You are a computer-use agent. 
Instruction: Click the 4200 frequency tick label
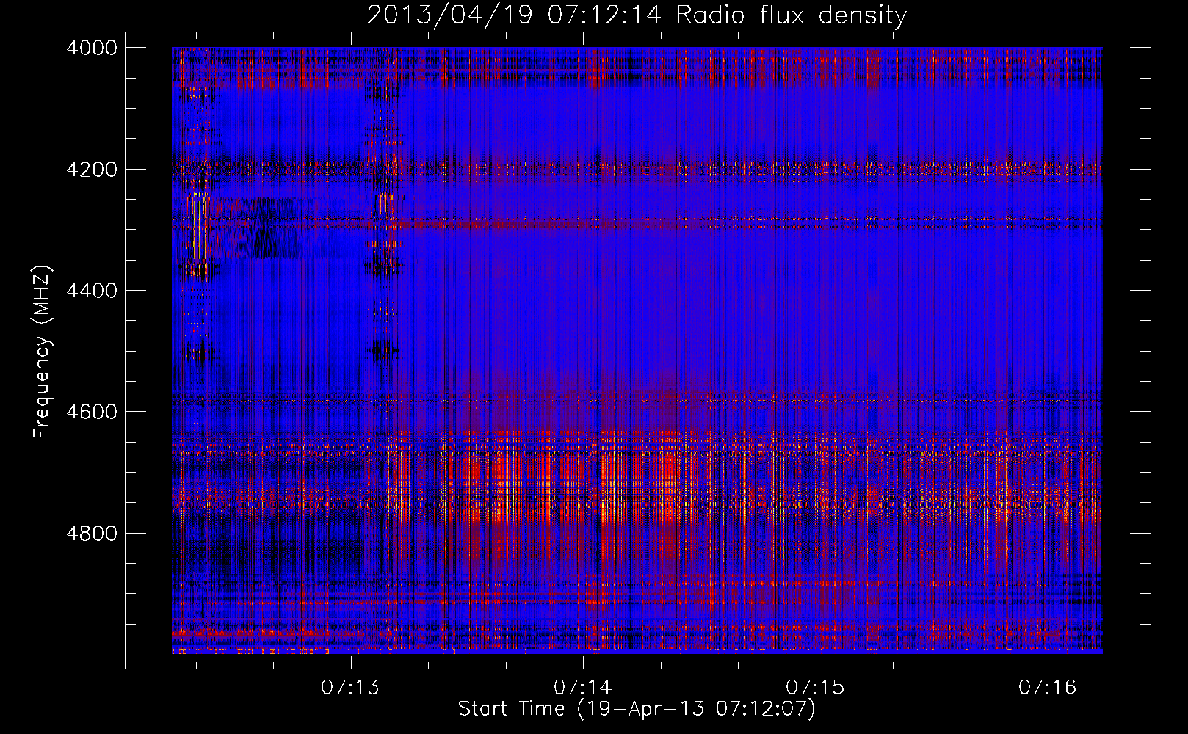[x=92, y=170]
